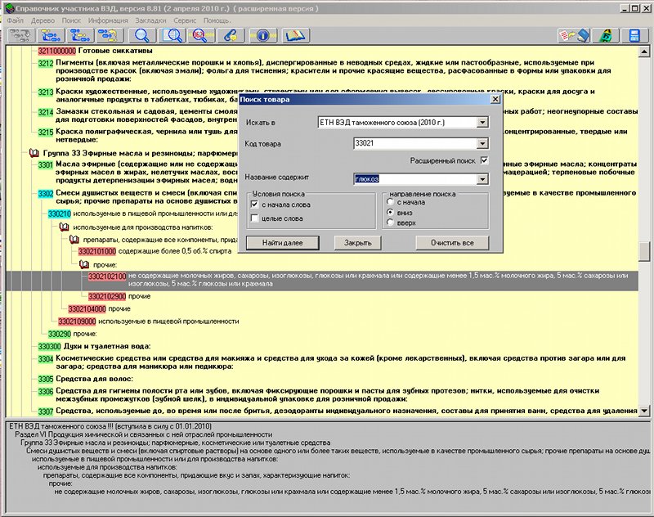Select tree item 3215 'Краска полиграфическая'
Screen dimensions: 654x517
[x=46, y=133]
